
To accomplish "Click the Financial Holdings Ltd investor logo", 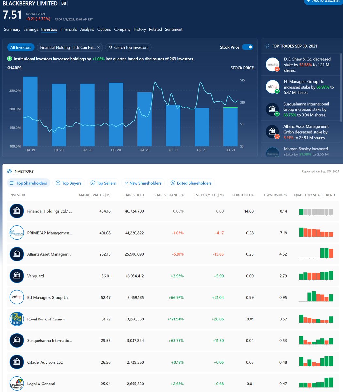I will (x=17, y=211).
